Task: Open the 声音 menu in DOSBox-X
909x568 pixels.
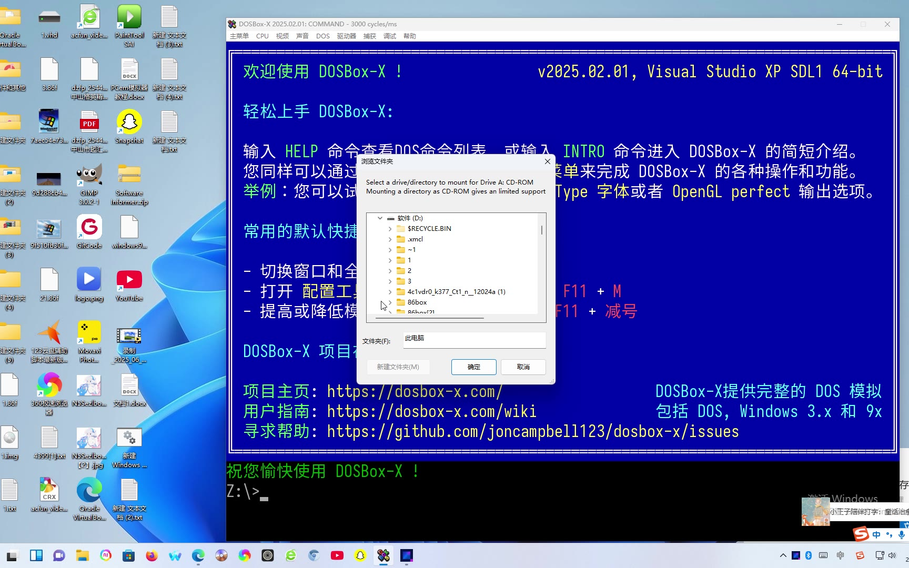Action: click(302, 36)
